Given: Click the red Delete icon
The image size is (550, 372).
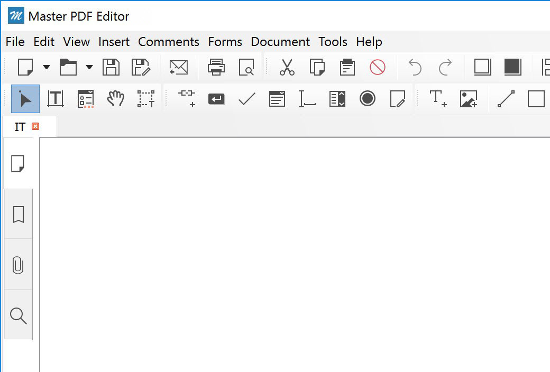Looking at the screenshot, I should pyautogui.click(x=378, y=67).
